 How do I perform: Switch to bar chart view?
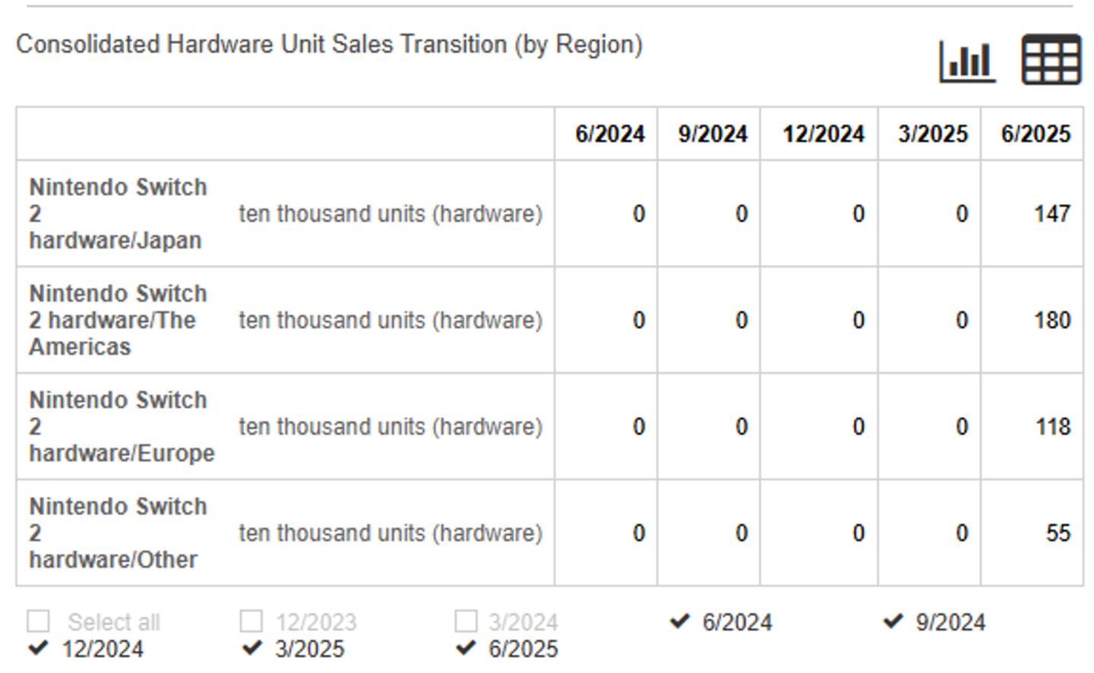[x=967, y=60]
